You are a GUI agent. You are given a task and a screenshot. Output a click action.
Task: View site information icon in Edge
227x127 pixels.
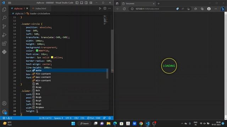[x=132, y=9]
